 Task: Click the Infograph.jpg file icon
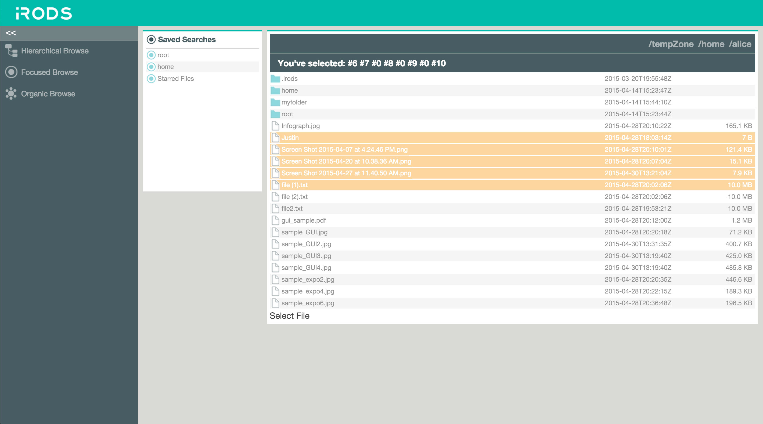pyautogui.click(x=275, y=126)
